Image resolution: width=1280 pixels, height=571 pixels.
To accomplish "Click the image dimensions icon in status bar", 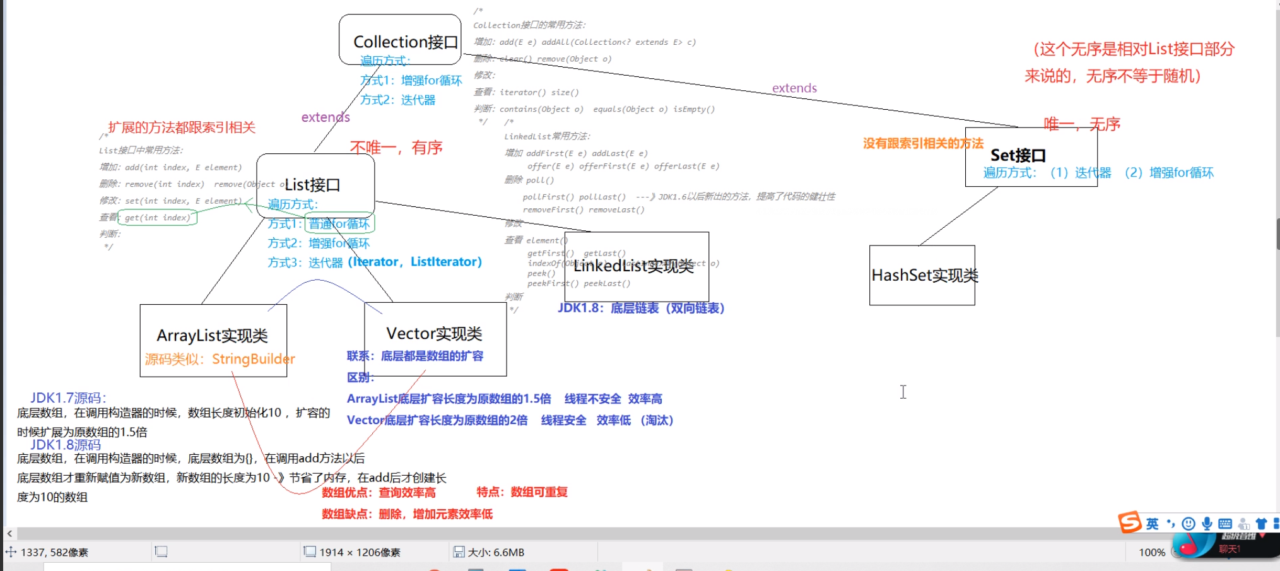I will pos(310,552).
